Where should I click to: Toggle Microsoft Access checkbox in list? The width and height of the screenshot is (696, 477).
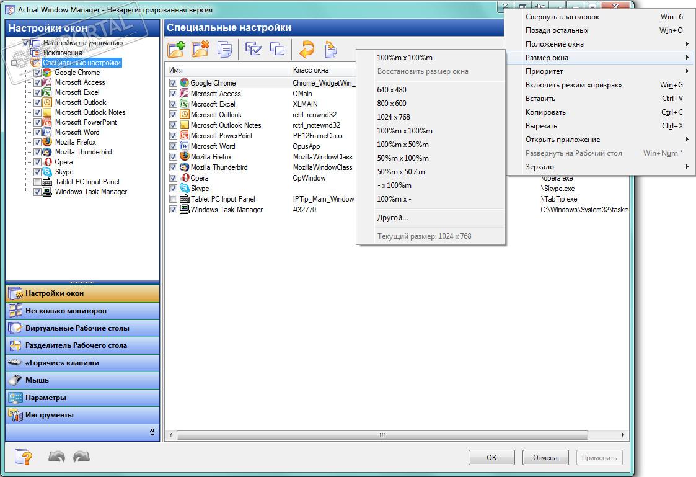(x=173, y=94)
